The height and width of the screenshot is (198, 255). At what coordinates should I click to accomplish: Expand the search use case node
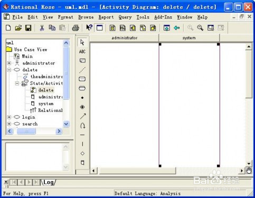9,124
